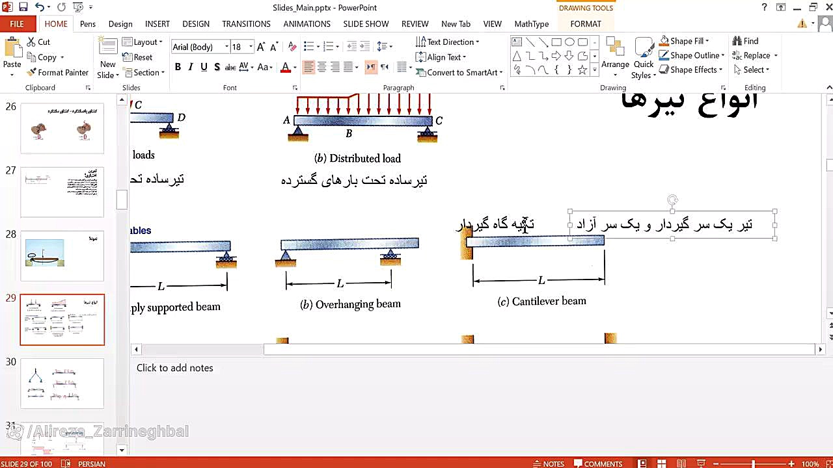This screenshot has width=833, height=468.
Task: Switch to the ANIMATIONS tab
Action: 307,24
